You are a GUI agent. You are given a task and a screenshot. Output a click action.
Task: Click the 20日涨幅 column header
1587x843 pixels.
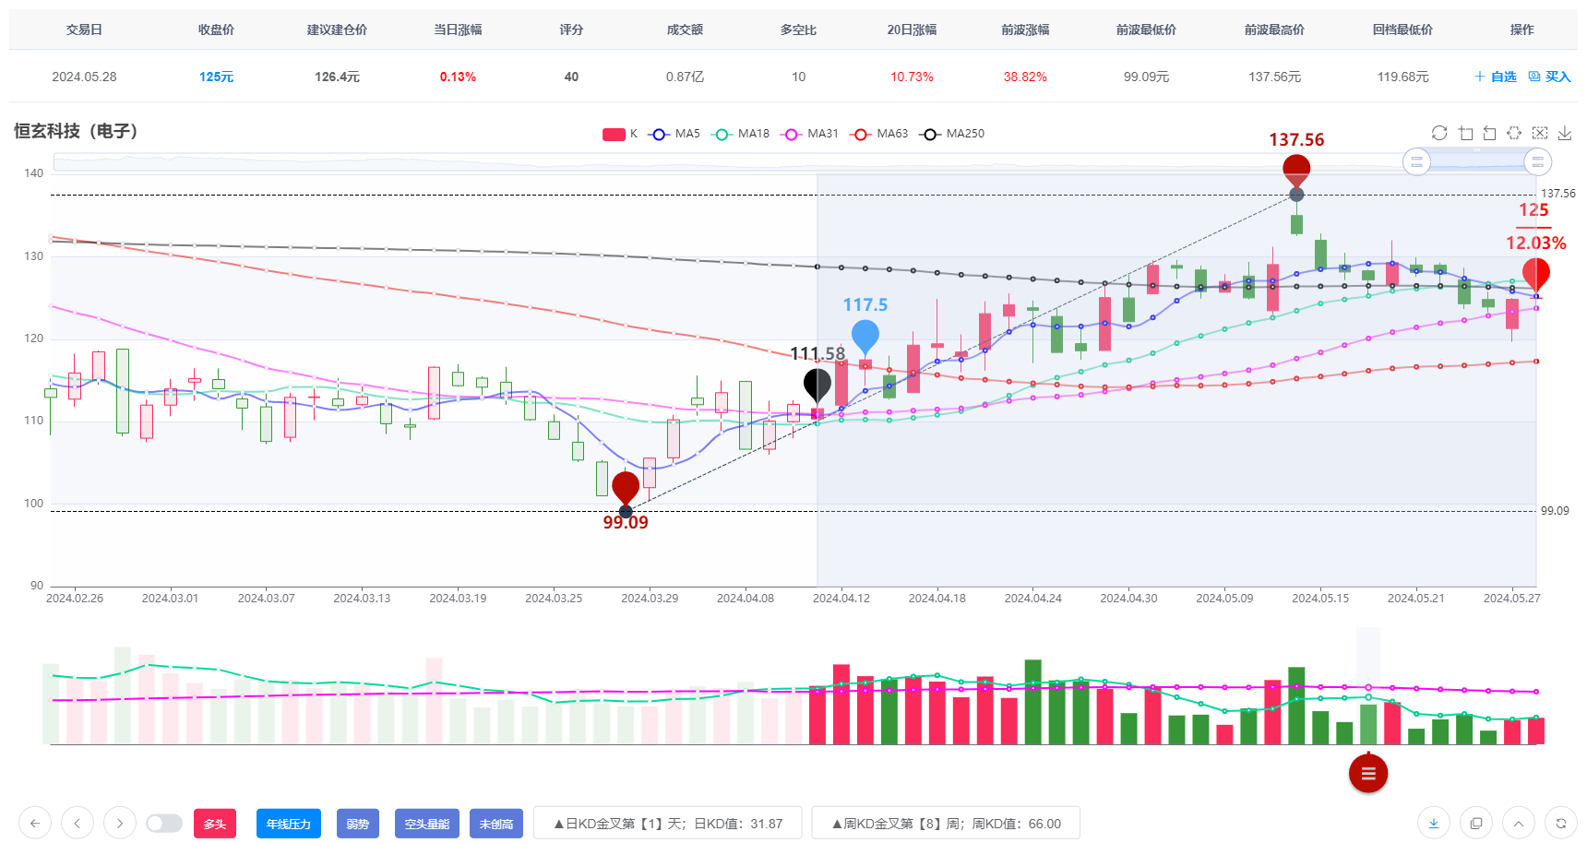912,30
